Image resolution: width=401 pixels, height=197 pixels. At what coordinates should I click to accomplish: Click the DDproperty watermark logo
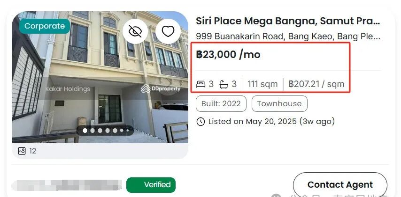[161, 89]
